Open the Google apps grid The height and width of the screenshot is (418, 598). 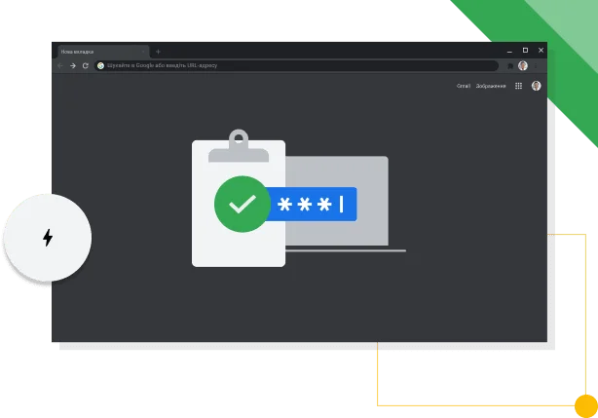[518, 86]
